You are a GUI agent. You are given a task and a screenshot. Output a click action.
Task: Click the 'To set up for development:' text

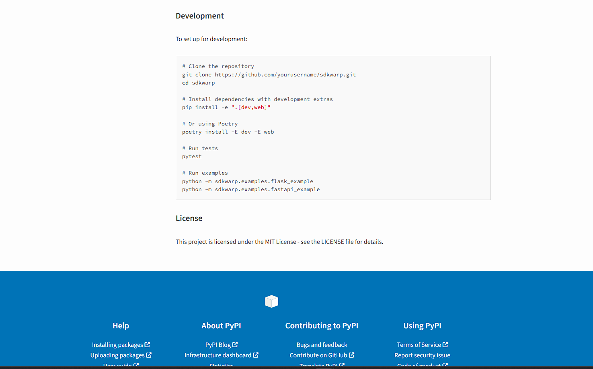pyautogui.click(x=211, y=39)
